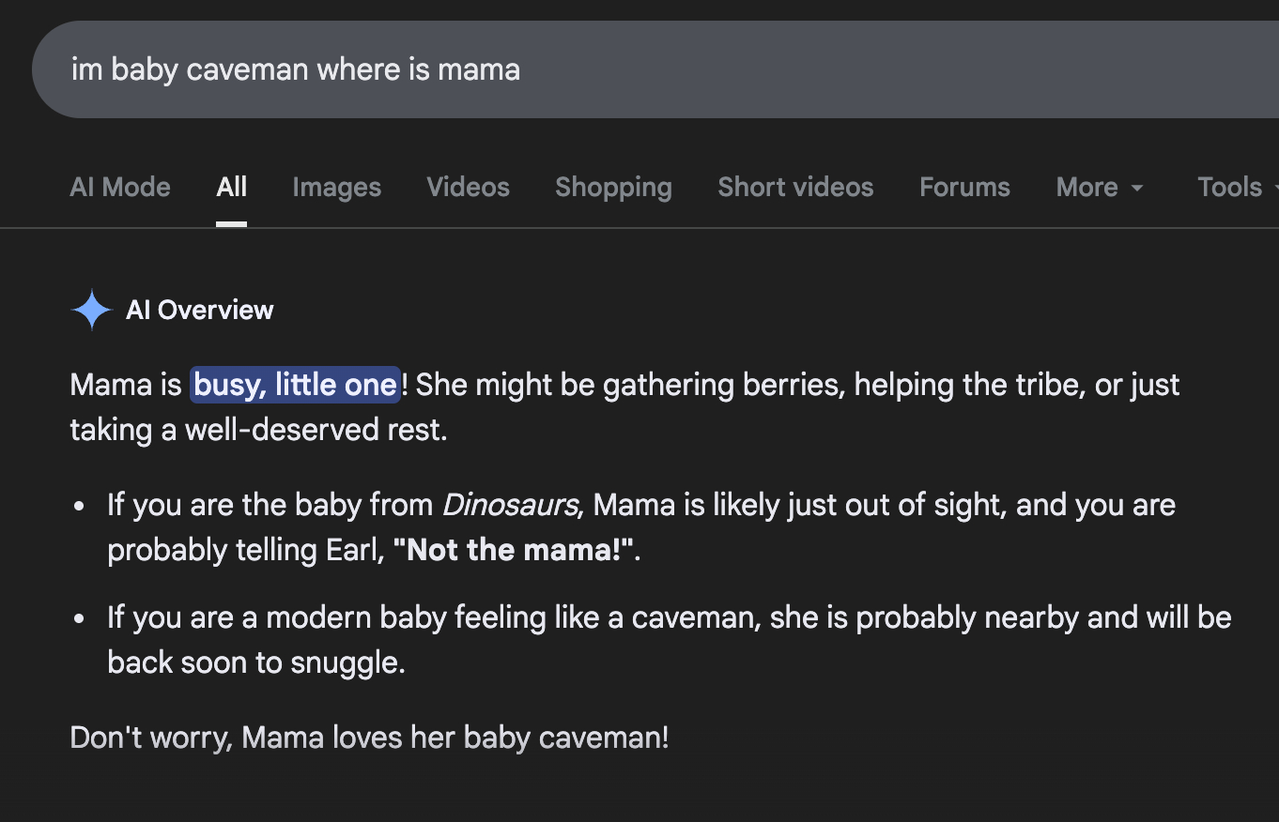Switch to the Short videos tab
1279x822 pixels.
[x=795, y=187]
